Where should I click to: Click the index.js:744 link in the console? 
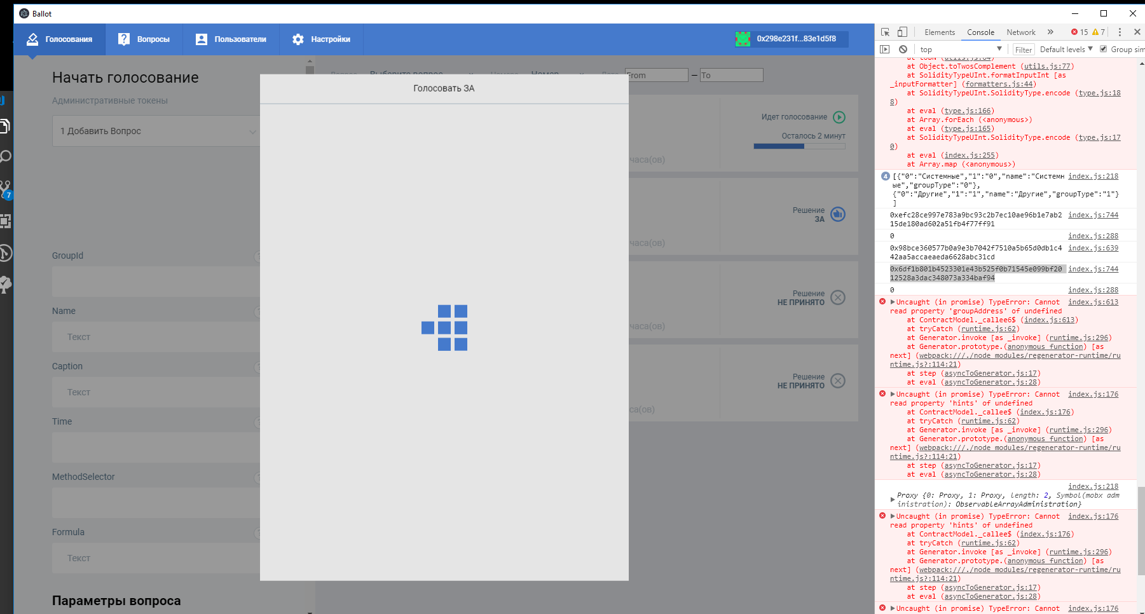[1094, 215]
